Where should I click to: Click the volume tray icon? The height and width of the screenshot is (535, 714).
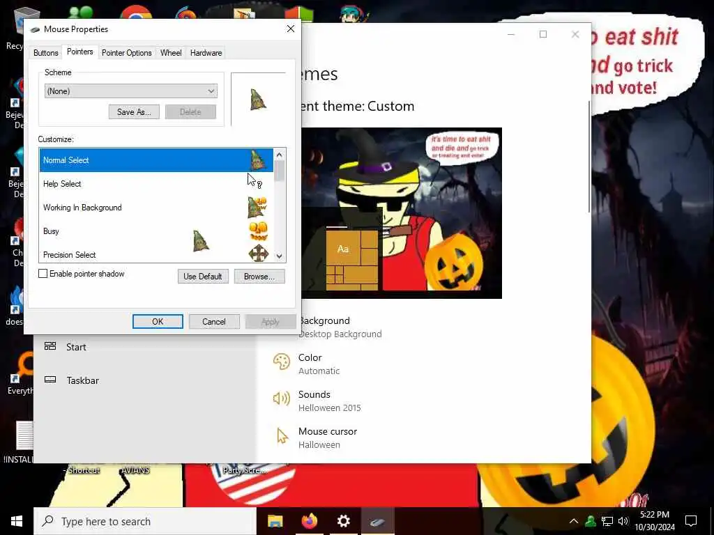pos(623,521)
